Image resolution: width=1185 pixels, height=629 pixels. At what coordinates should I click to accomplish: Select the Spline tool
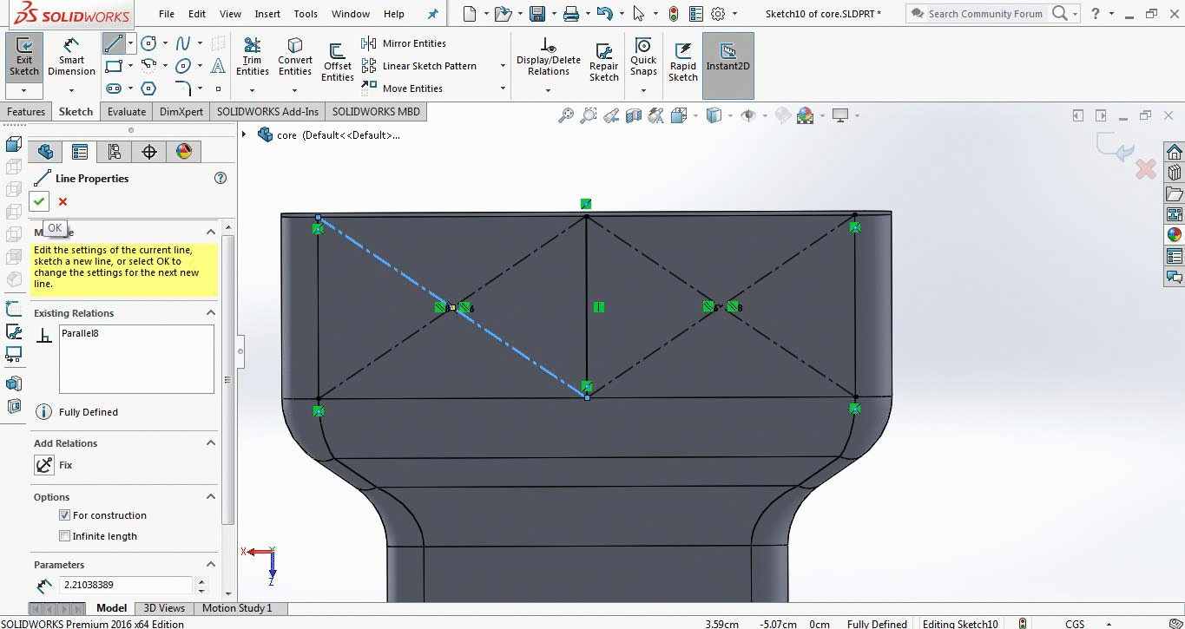pos(183,43)
